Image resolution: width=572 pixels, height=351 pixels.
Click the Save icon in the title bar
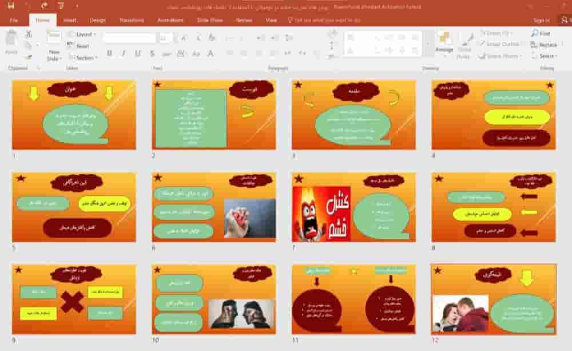pyautogui.click(x=10, y=6)
